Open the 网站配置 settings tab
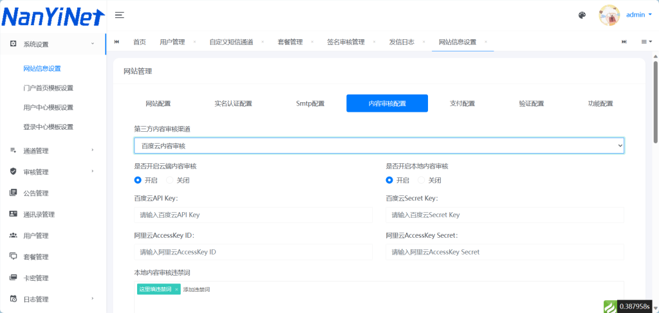The height and width of the screenshot is (313, 659). [158, 103]
